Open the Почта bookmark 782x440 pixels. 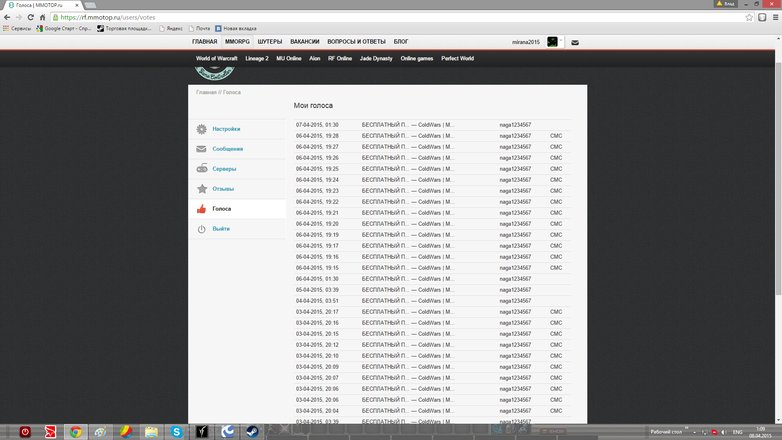(x=200, y=29)
